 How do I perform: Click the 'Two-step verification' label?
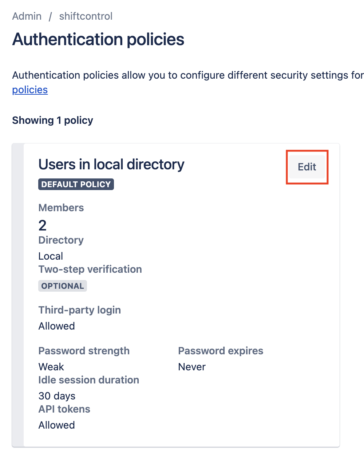click(90, 269)
